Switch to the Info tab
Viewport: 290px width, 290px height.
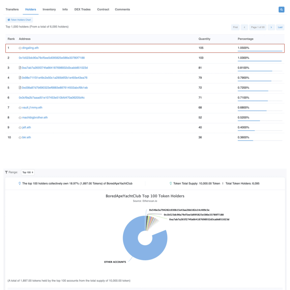point(65,10)
